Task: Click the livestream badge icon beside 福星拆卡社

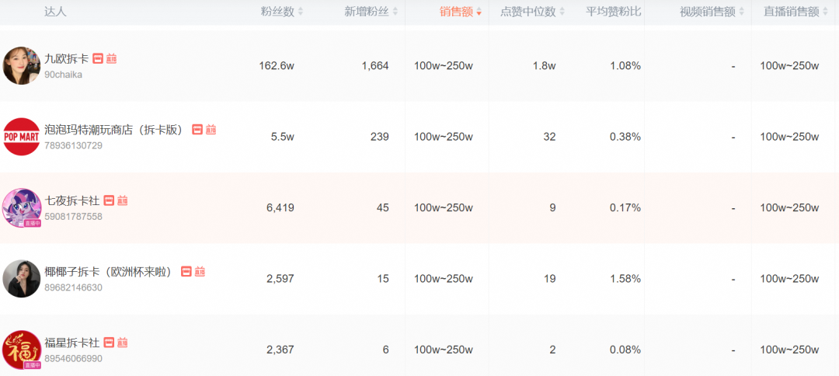Action: 122,343
